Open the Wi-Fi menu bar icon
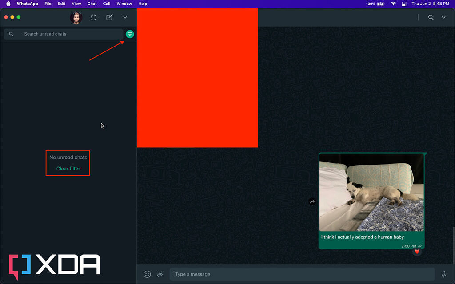Screen dimensions: 455x284 [x=394, y=4]
